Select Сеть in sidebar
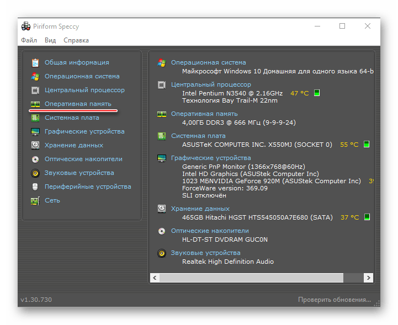 52,200
